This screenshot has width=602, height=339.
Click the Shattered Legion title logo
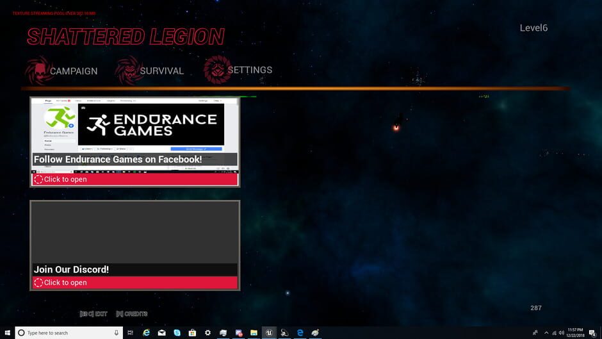[126, 37]
